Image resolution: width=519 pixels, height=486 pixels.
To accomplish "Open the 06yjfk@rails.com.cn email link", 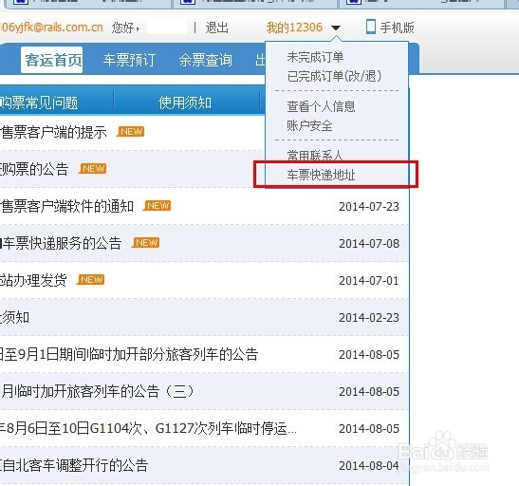I will [51, 28].
